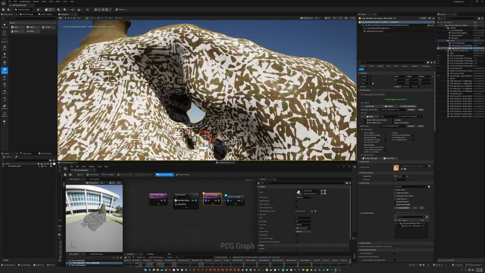Open the Lights category in Place Actors
The height and width of the screenshot is (273, 485).
pos(5,55)
